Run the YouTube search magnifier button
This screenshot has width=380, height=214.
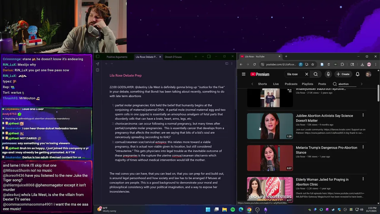point(316,74)
